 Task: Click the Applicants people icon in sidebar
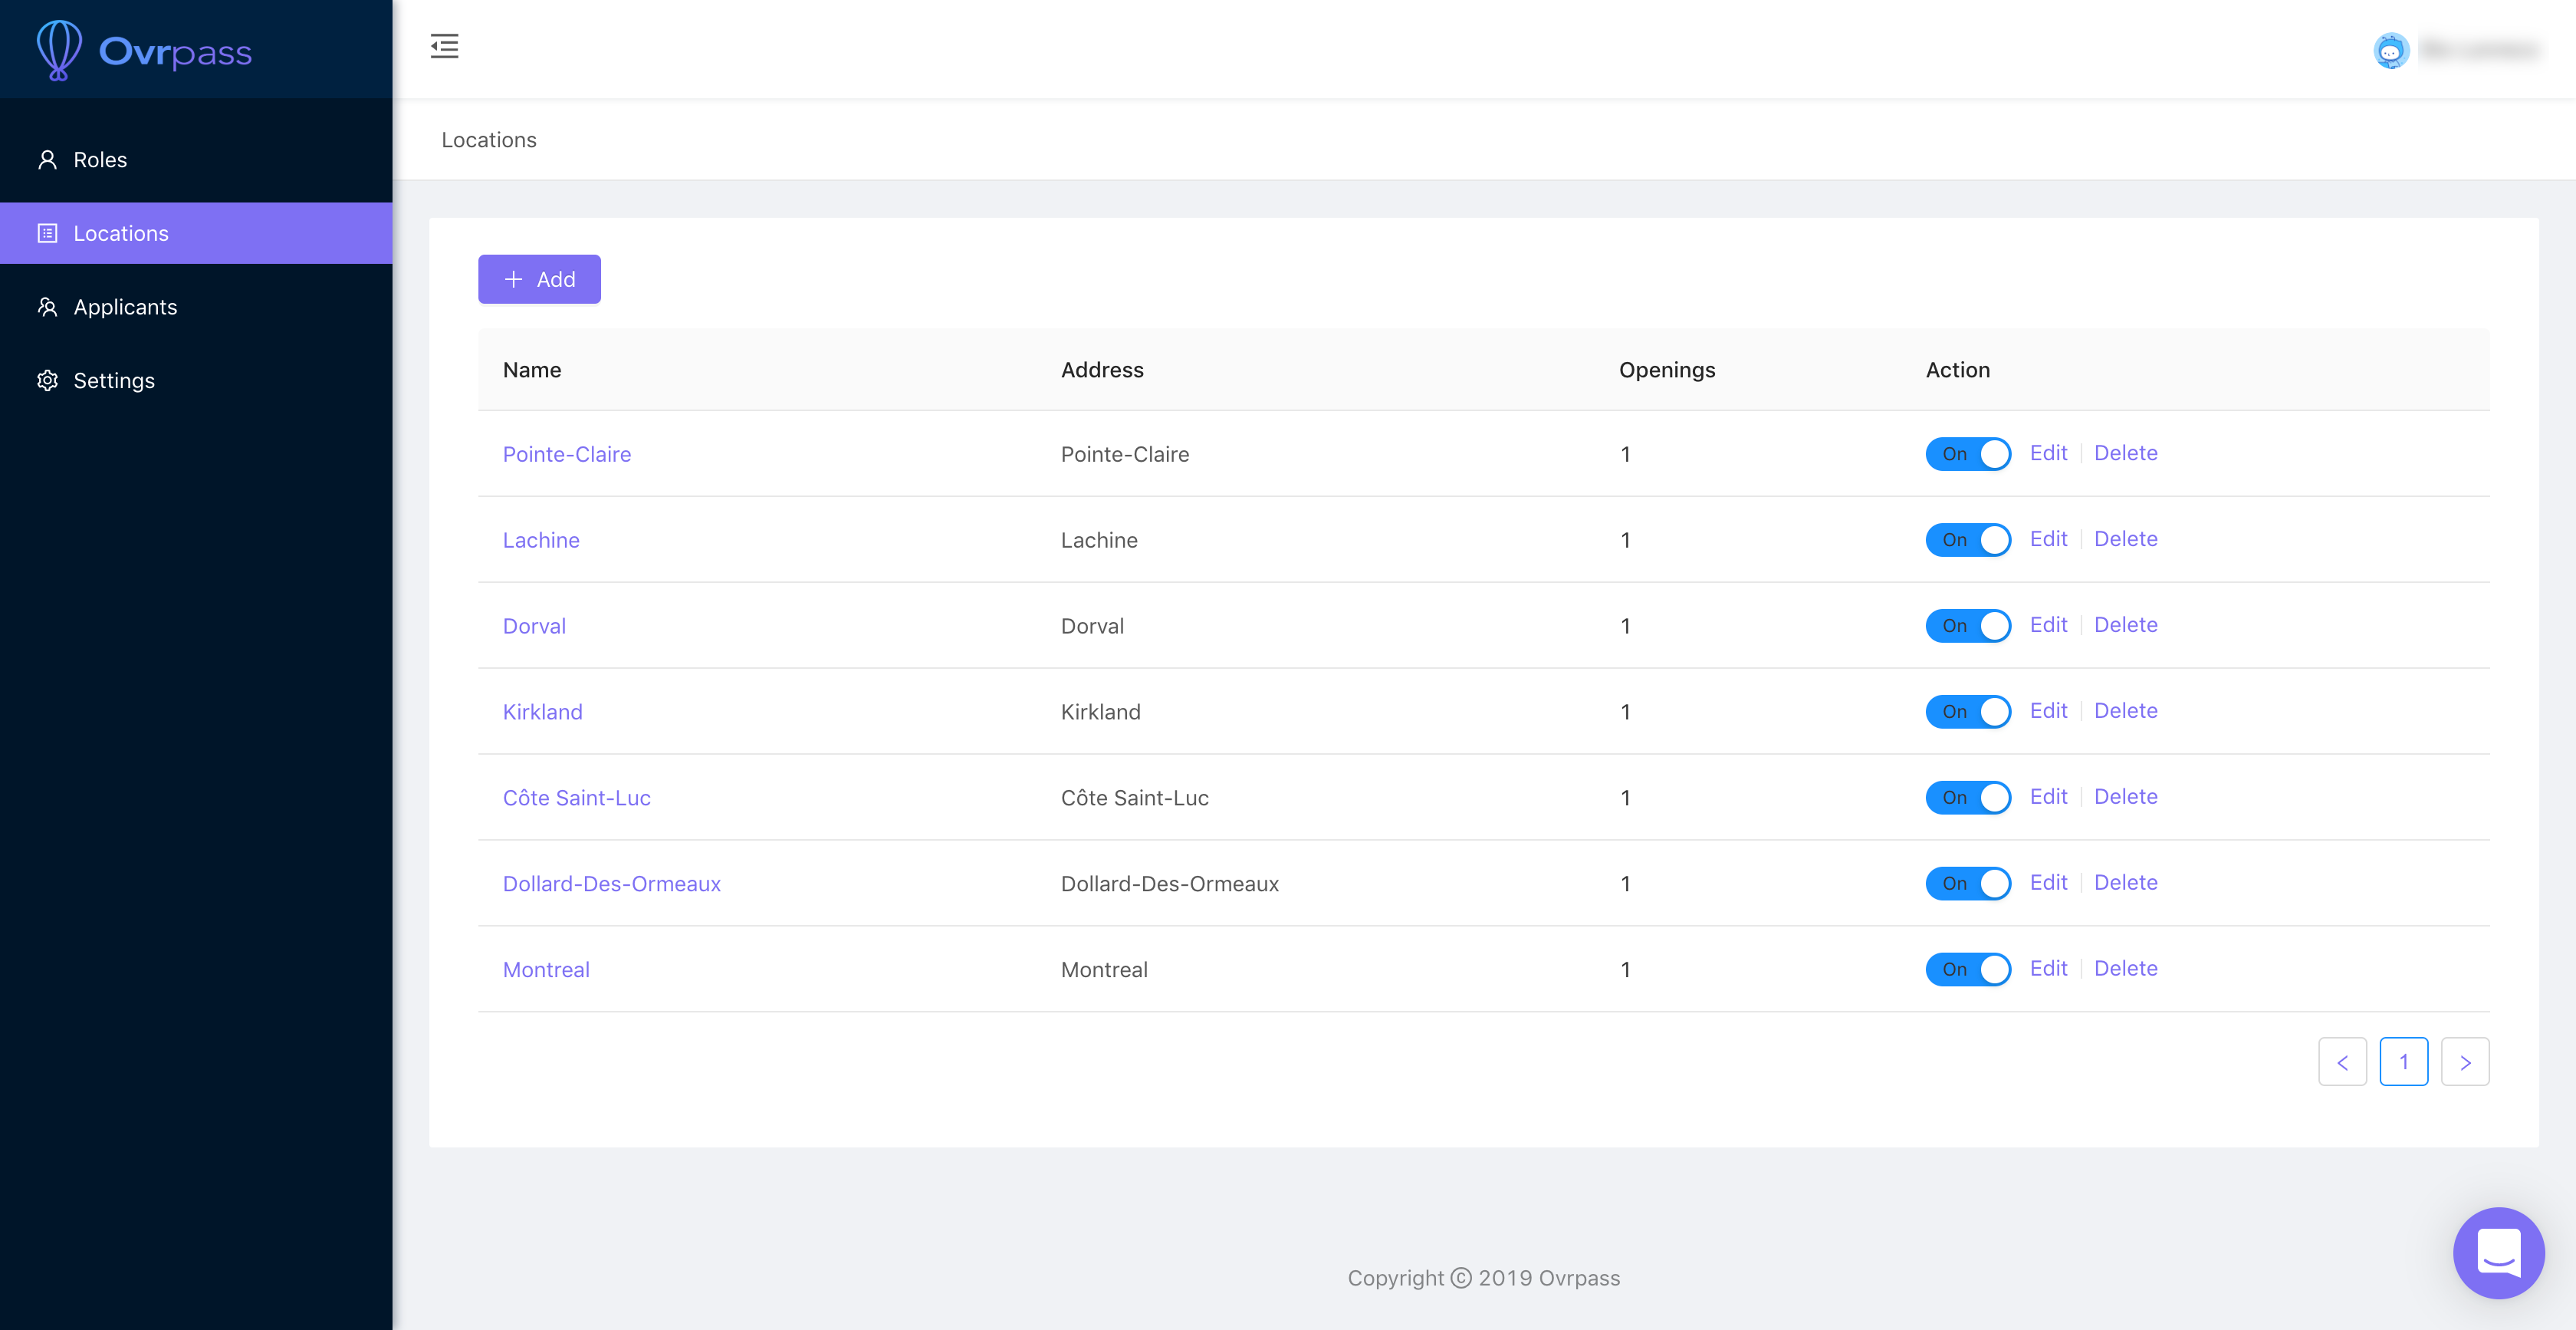47,308
